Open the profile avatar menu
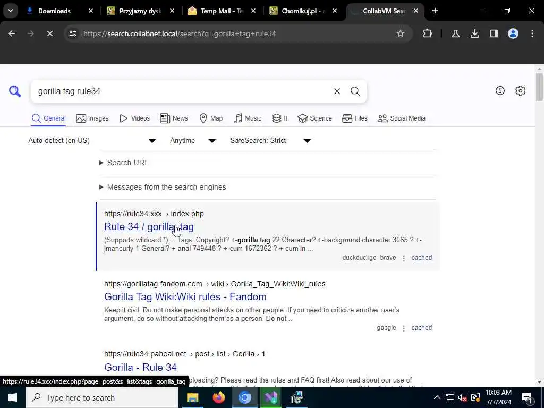 pos(513,33)
